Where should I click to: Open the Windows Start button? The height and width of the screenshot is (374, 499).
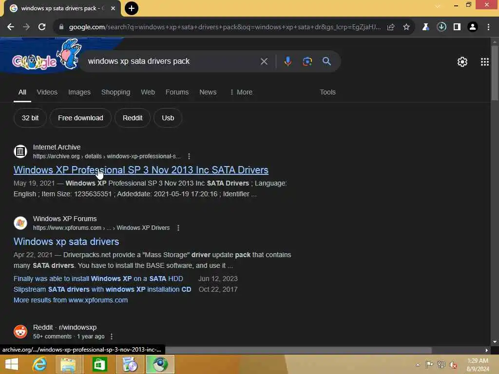point(12,364)
